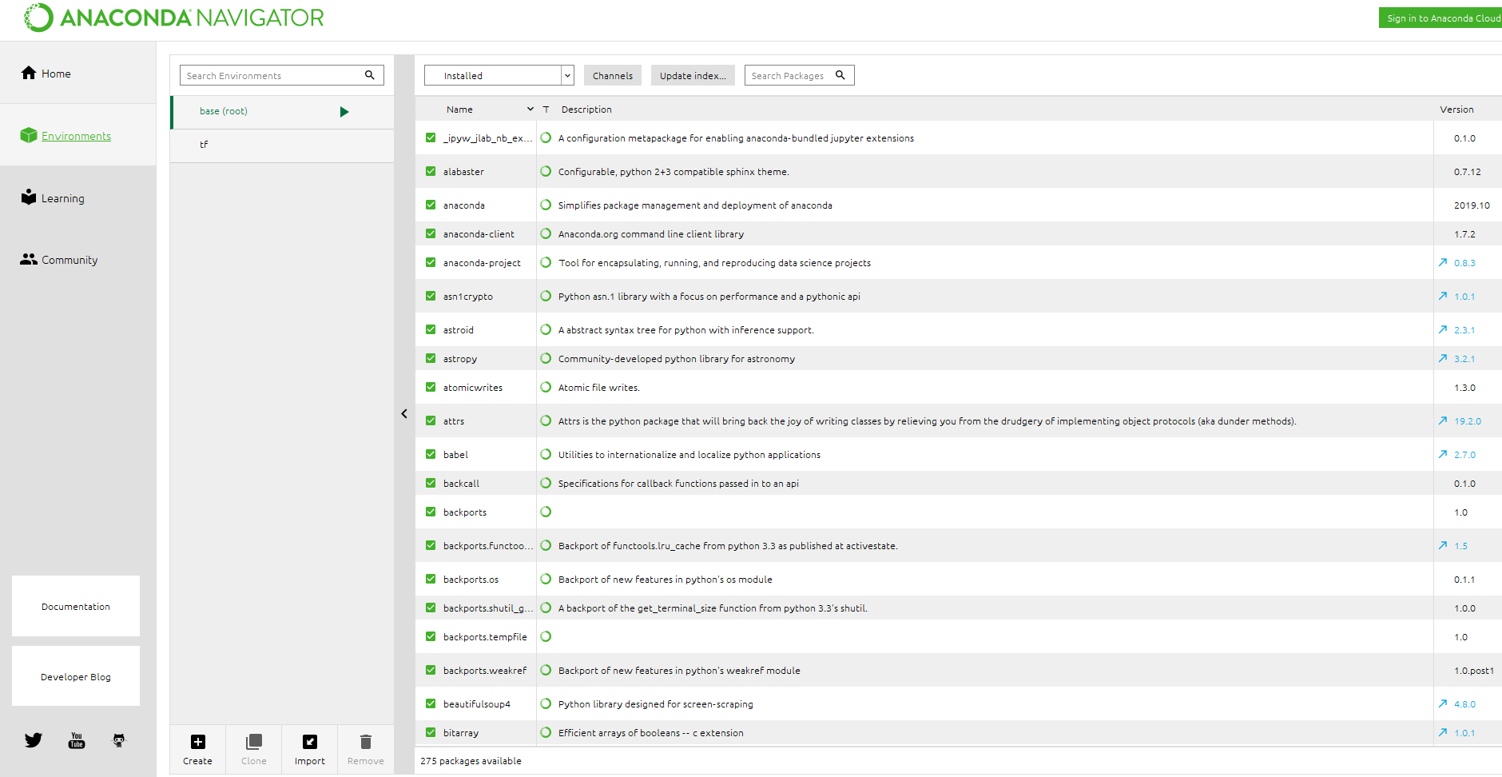Click the package type icon for backcall
1502x777 pixels.
tap(546, 483)
